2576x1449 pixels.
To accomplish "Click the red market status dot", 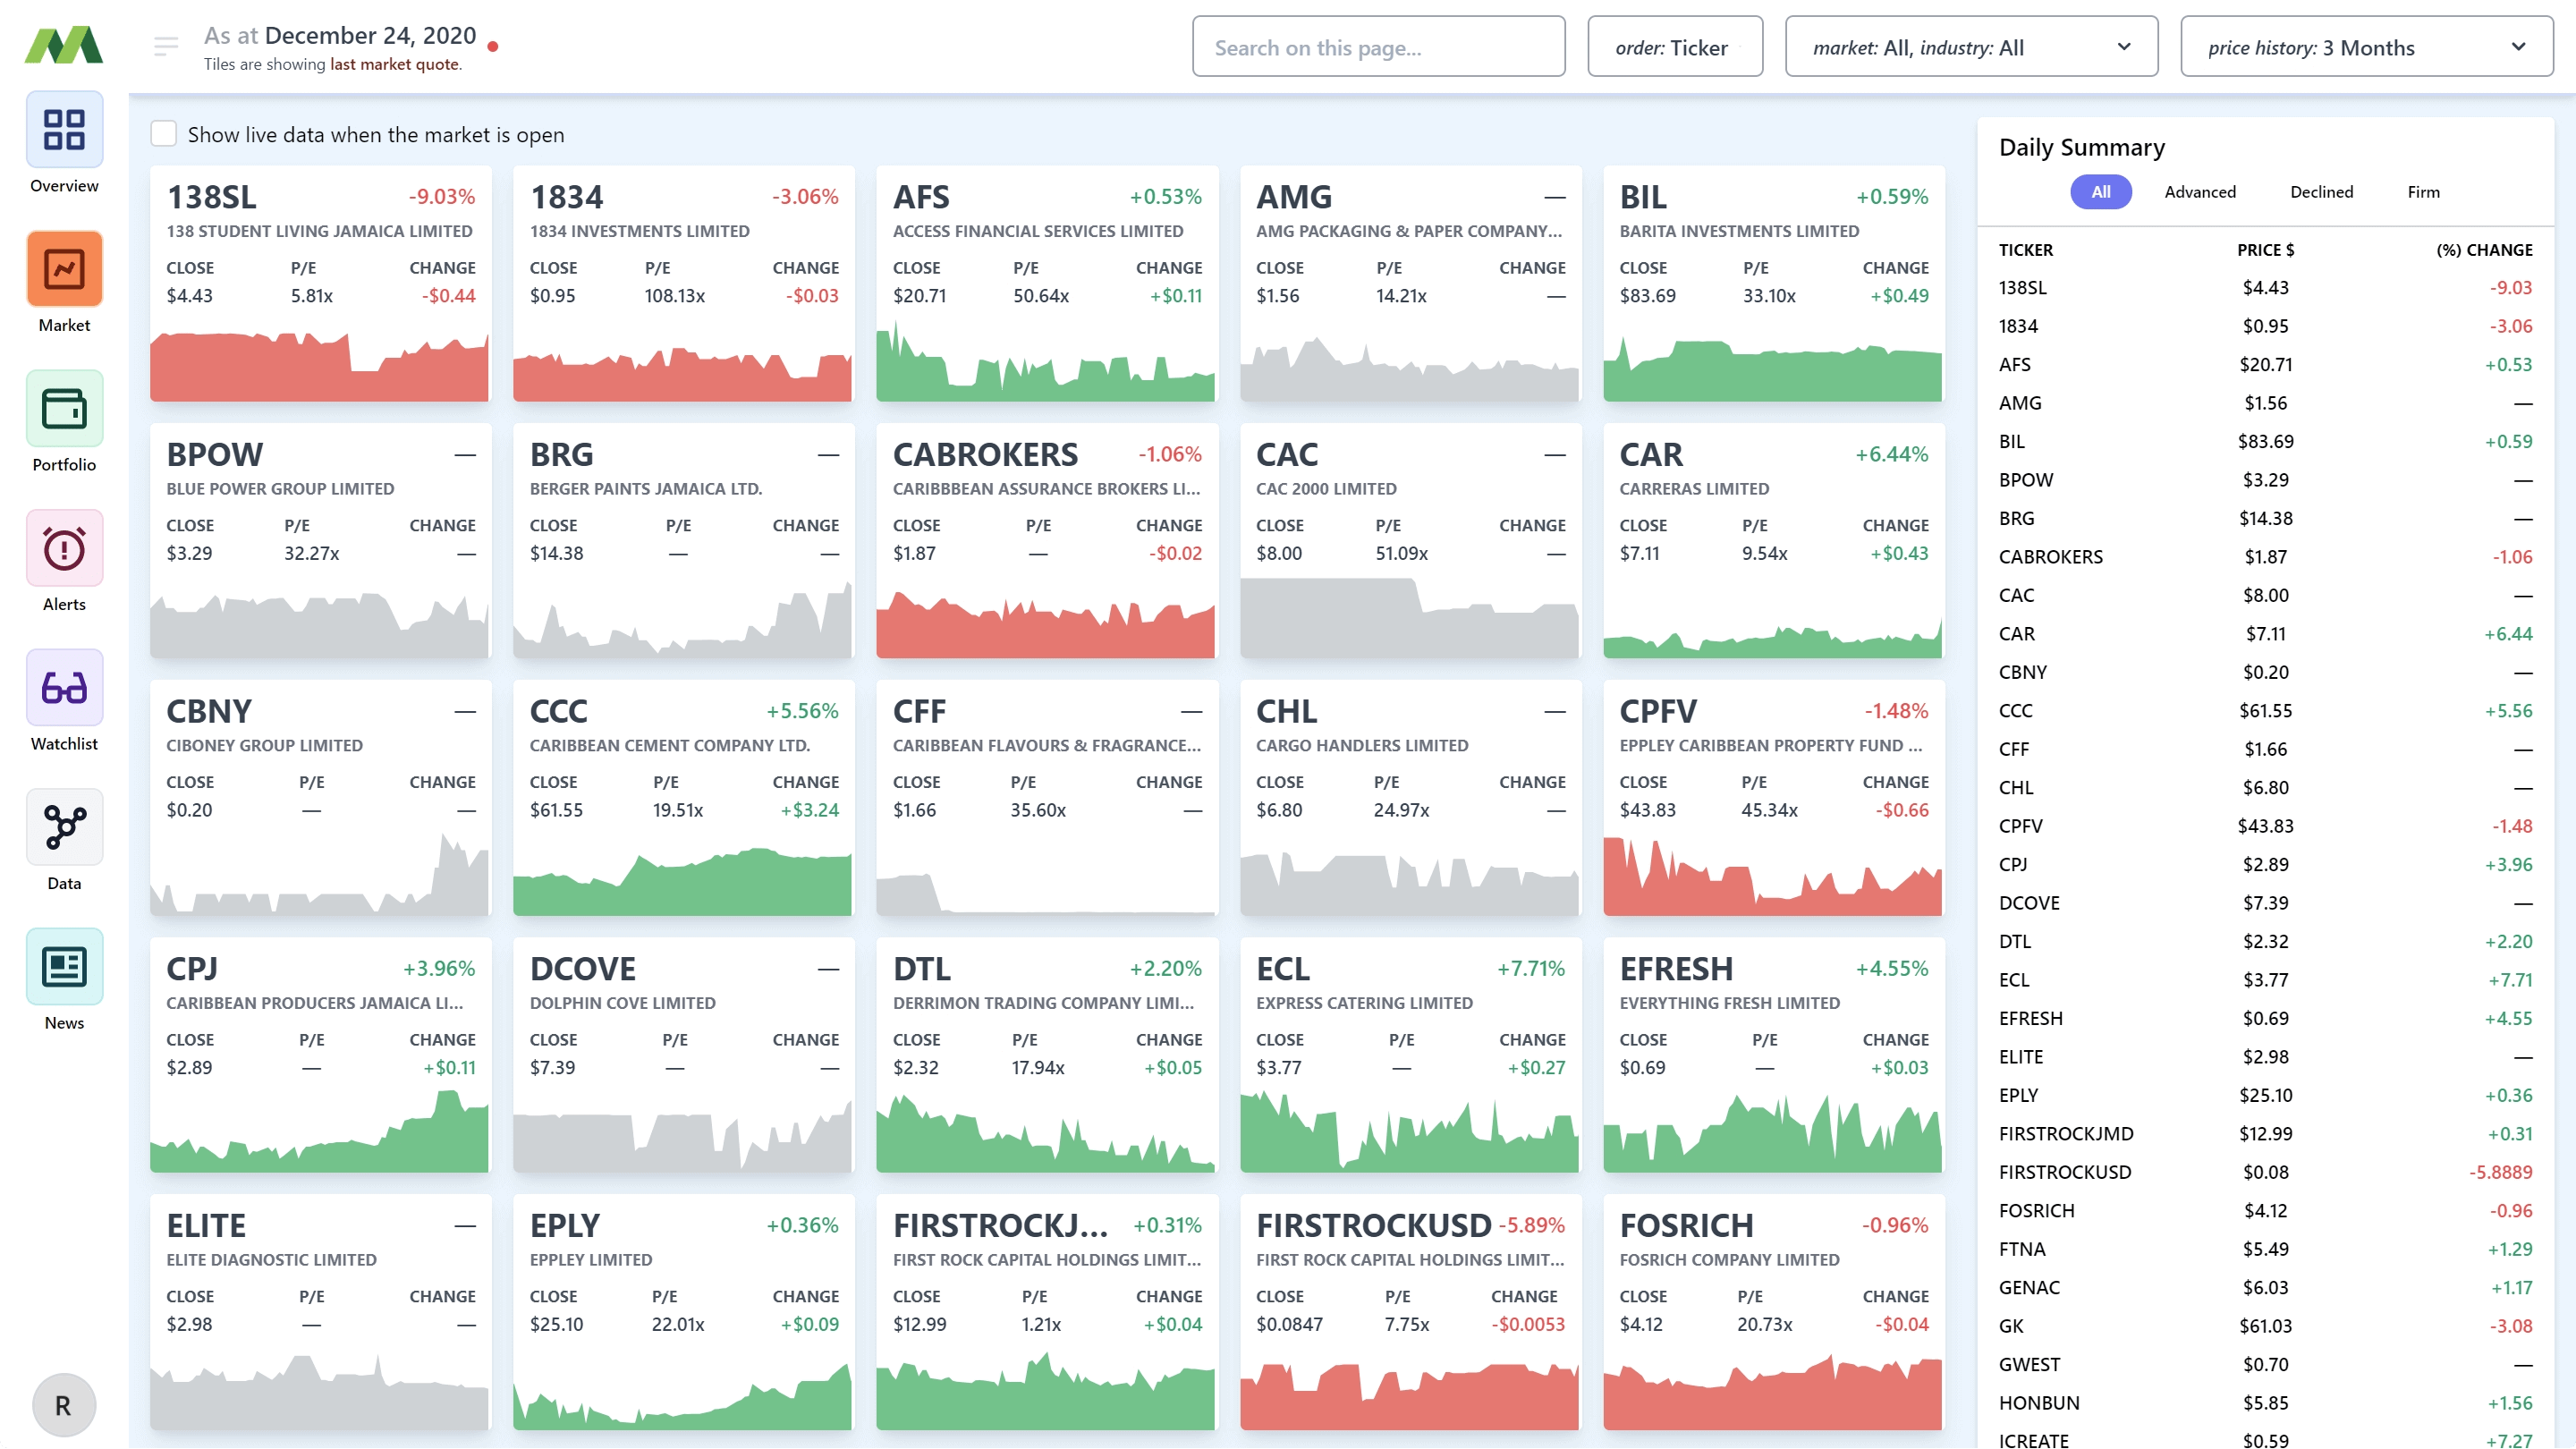I will [x=493, y=46].
